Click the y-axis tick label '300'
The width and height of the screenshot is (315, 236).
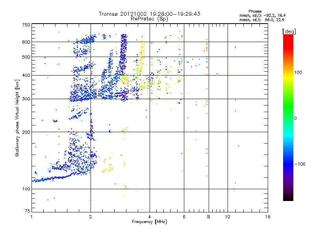(x=26, y=99)
